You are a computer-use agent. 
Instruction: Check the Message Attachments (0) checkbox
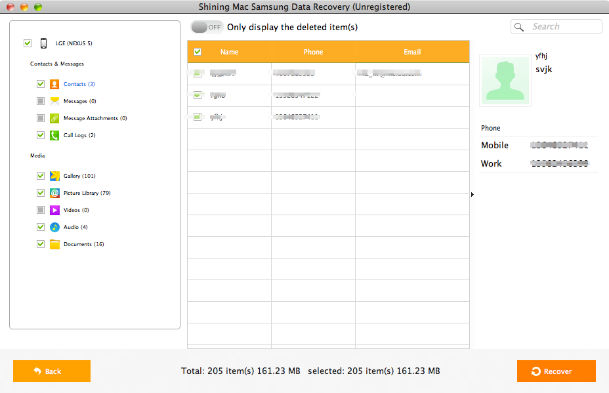point(41,118)
